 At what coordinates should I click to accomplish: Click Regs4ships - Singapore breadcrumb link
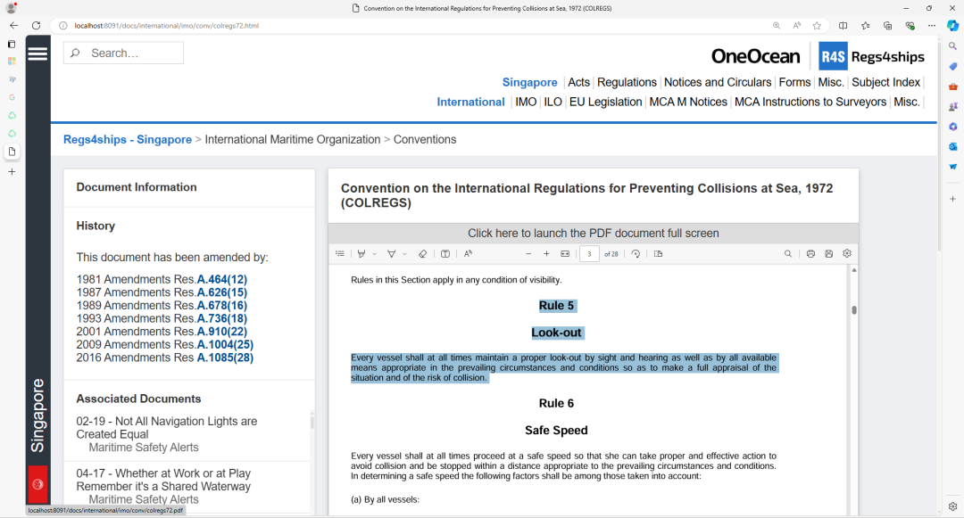[x=128, y=139]
